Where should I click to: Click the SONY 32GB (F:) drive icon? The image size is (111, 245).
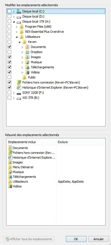tap(19, 93)
